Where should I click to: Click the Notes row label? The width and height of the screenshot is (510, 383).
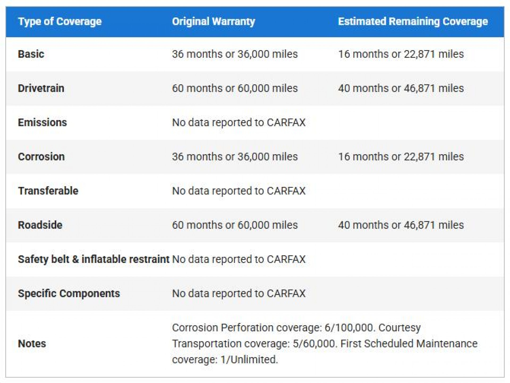(x=32, y=344)
